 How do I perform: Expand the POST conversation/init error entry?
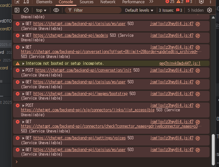click(23, 70)
